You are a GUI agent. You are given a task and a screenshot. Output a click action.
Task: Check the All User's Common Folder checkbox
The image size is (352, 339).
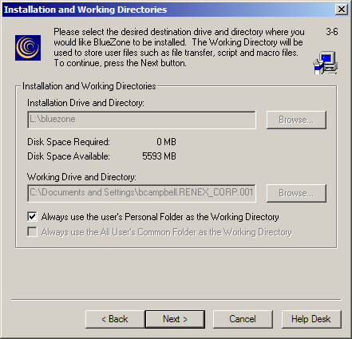pyautogui.click(x=32, y=232)
